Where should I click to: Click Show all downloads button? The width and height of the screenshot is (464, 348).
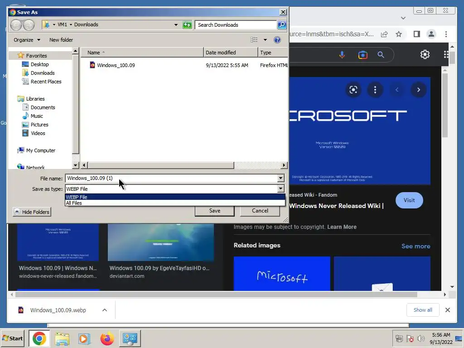click(423, 310)
